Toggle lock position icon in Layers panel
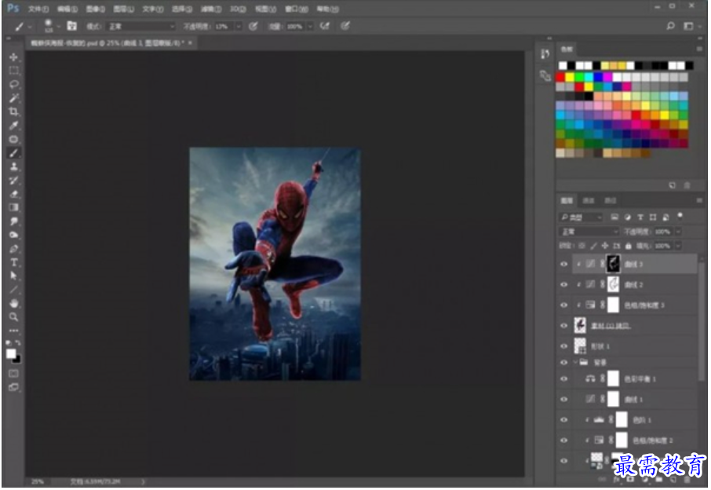 (605, 246)
